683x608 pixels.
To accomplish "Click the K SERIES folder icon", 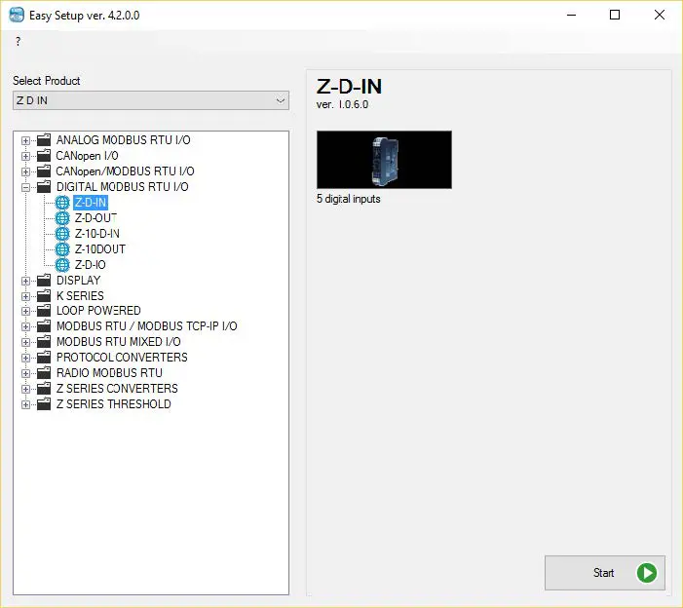I will click(x=44, y=296).
